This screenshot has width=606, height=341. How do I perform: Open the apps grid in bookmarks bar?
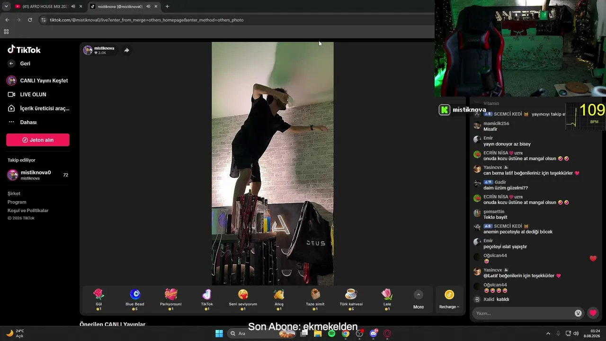pos(6,32)
